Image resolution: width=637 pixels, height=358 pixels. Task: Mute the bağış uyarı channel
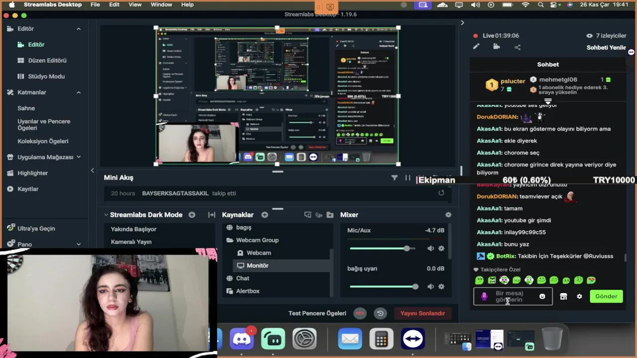click(x=430, y=286)
